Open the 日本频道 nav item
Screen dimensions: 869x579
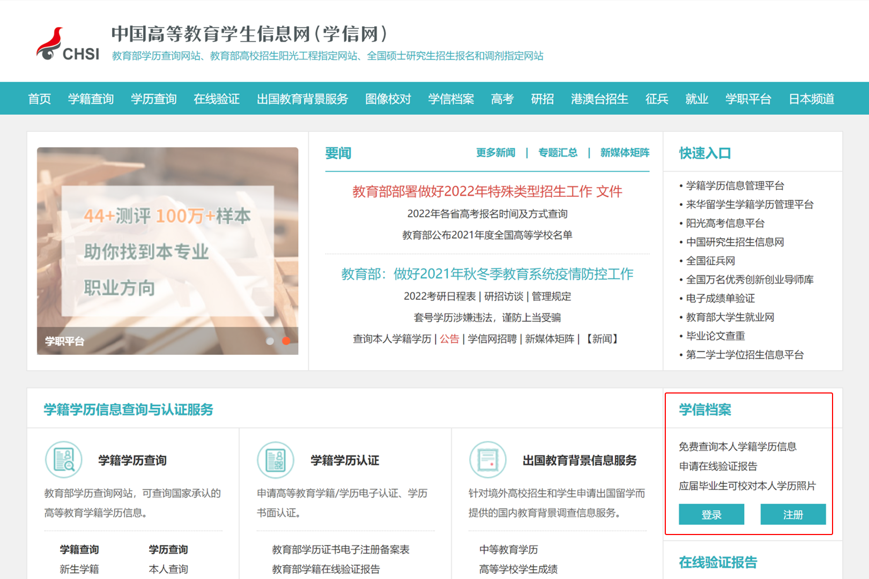pyautogui.click(x=812, y=99)
